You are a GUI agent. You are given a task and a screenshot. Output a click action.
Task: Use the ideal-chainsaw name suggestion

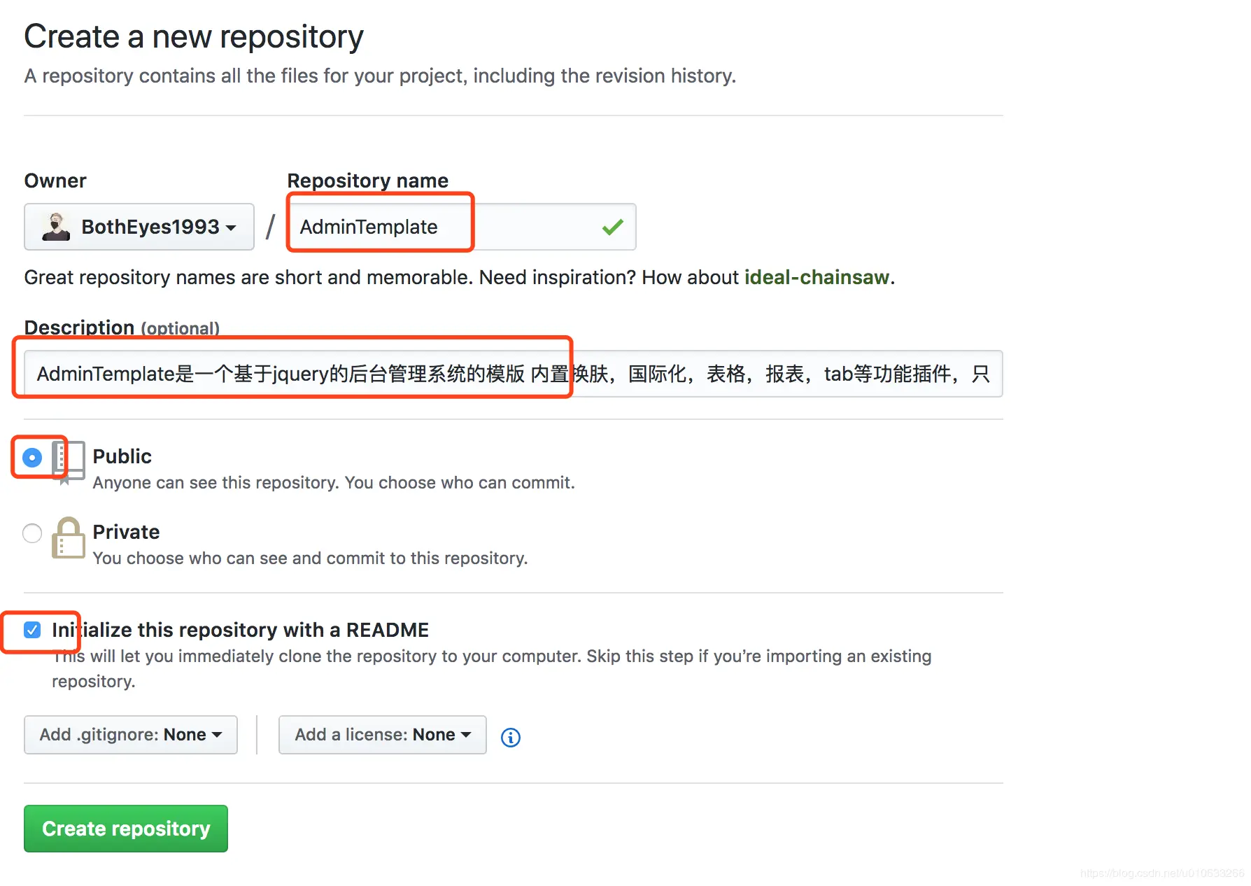click(x=817, y=277)
